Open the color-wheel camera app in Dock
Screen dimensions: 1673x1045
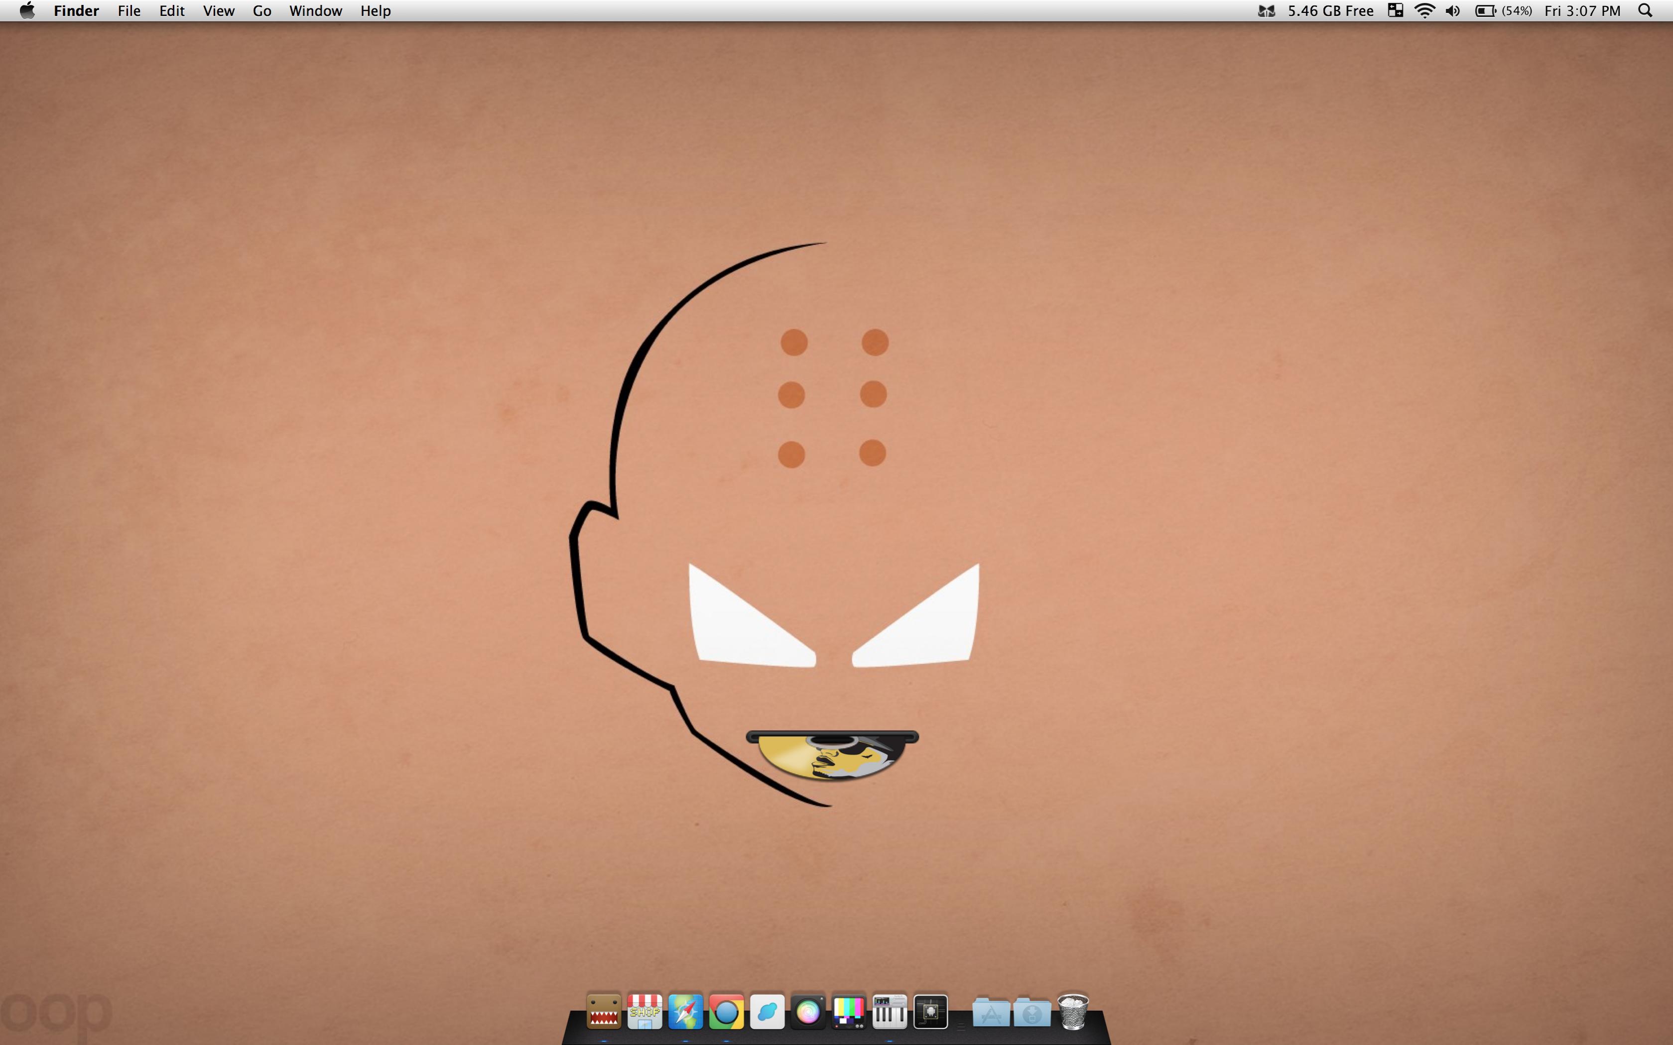(x=807, y=1011)
